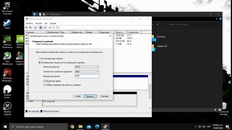Open the NVIDIA GeForce desktop shortcut
The width and height of the screenshot is (232, 130).
20,42
